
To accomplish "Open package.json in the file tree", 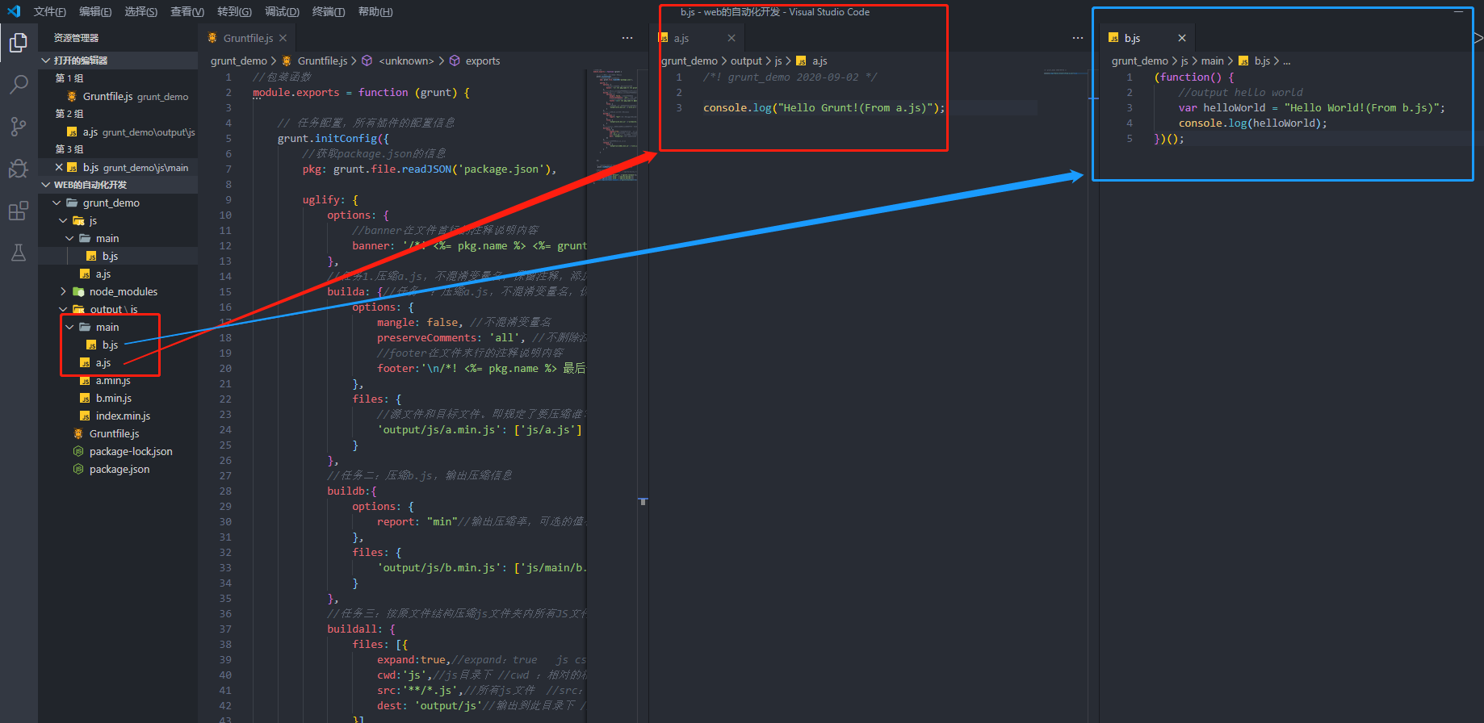I will pos(118,469).
